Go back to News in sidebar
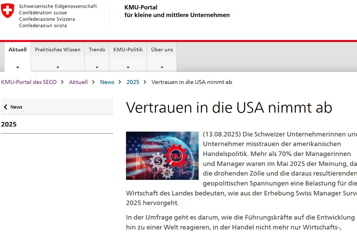The image size is (357, 234). click(x=16, y=107)
